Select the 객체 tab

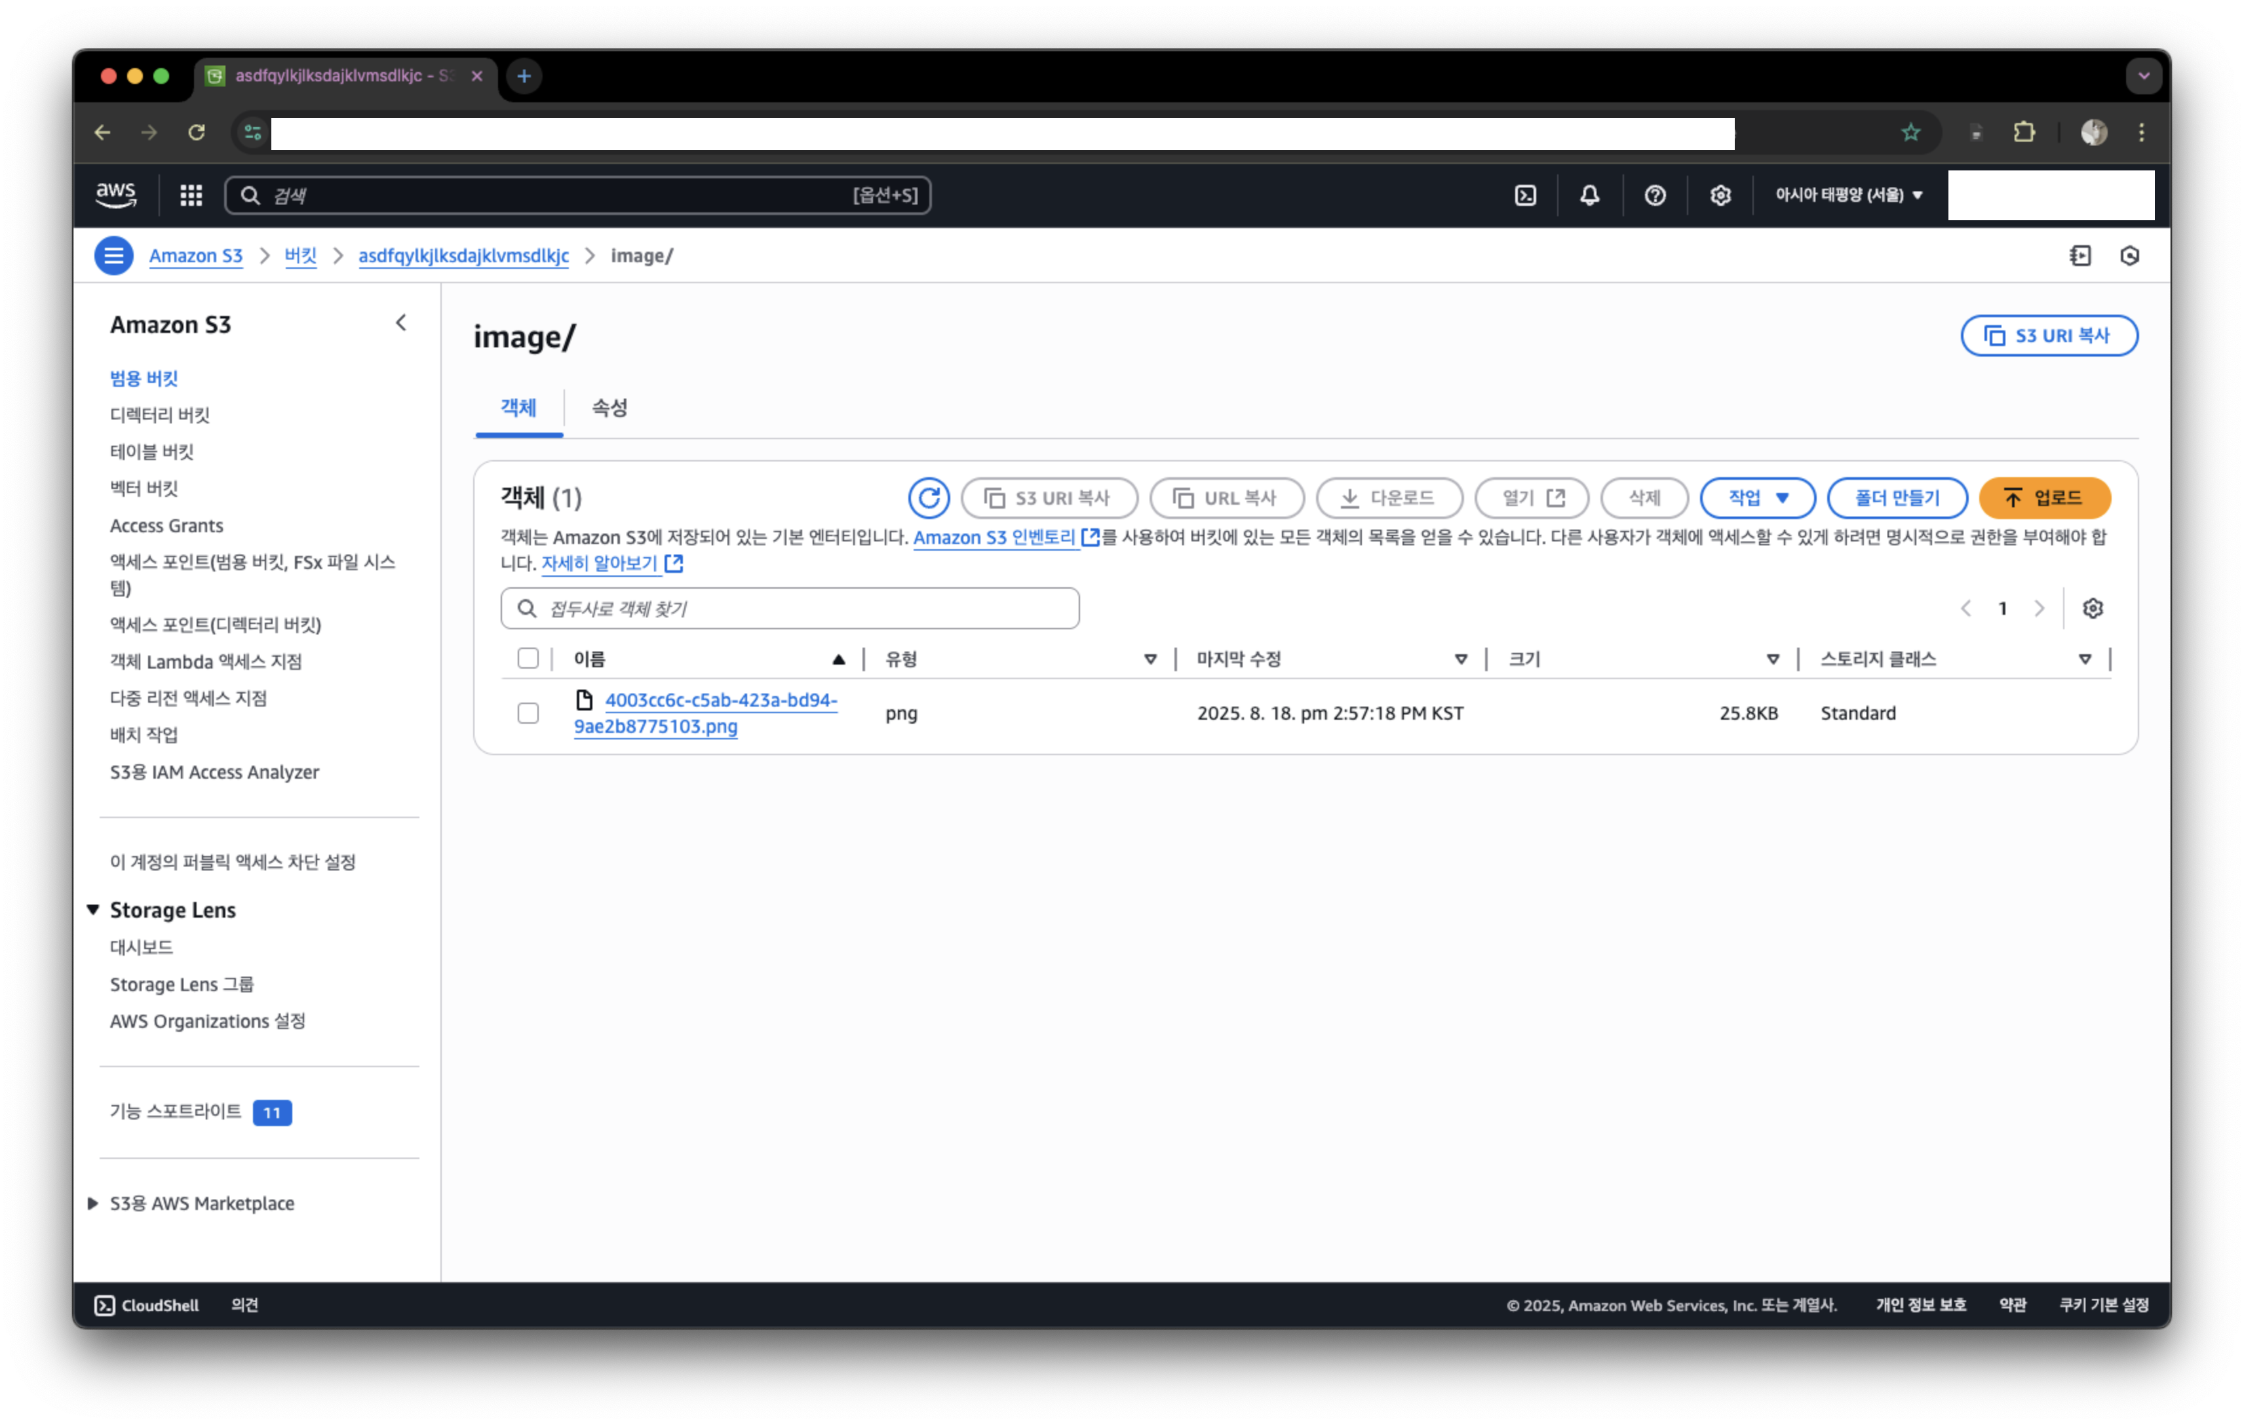coord(518,407)
